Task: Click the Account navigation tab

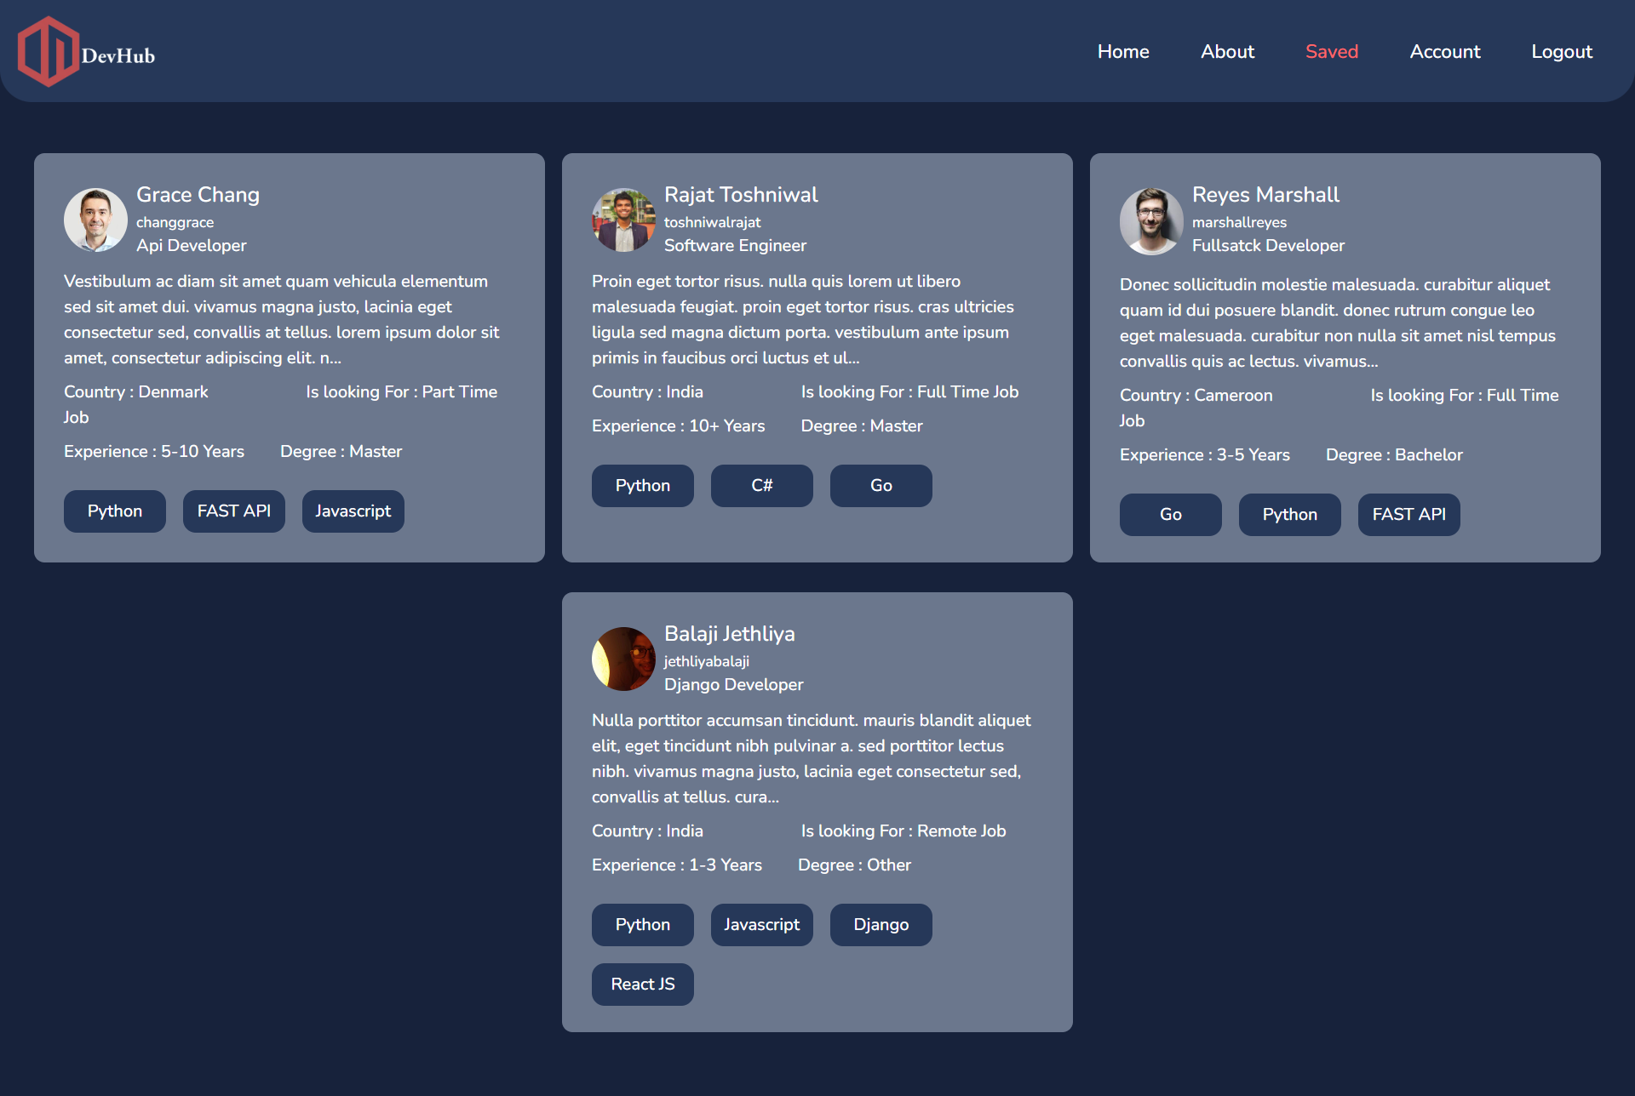Action: (1444, 51)
